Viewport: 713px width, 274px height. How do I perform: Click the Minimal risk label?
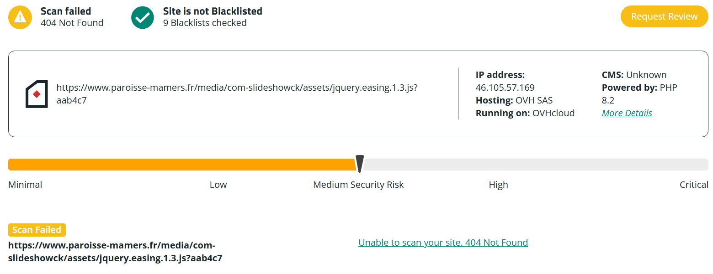click(25, 185)
